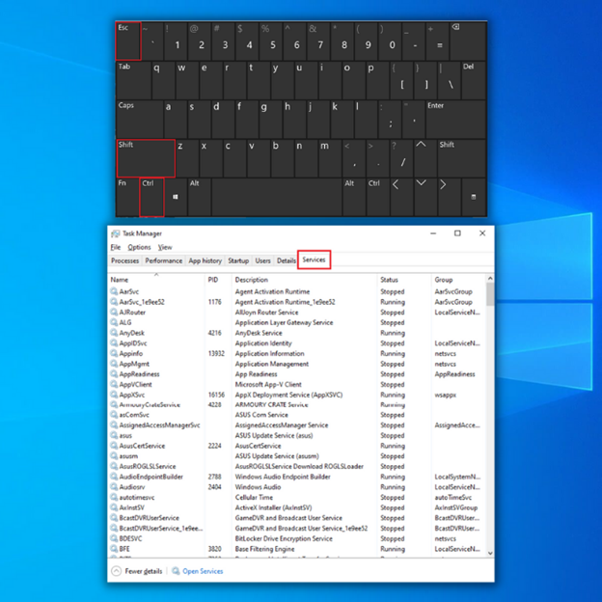
Task: Switch to the Details tab
Action: pyautogui.click(x=287, y=260)
